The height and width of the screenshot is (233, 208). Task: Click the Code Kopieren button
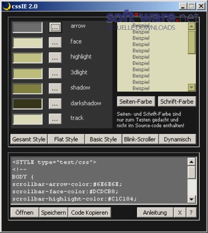(90, 212)
